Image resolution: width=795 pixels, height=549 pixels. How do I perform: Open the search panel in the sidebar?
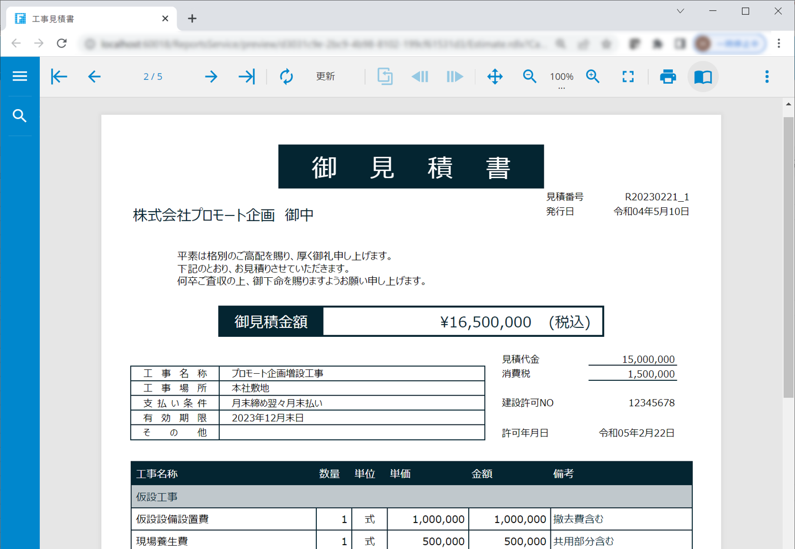click(20, 116)
